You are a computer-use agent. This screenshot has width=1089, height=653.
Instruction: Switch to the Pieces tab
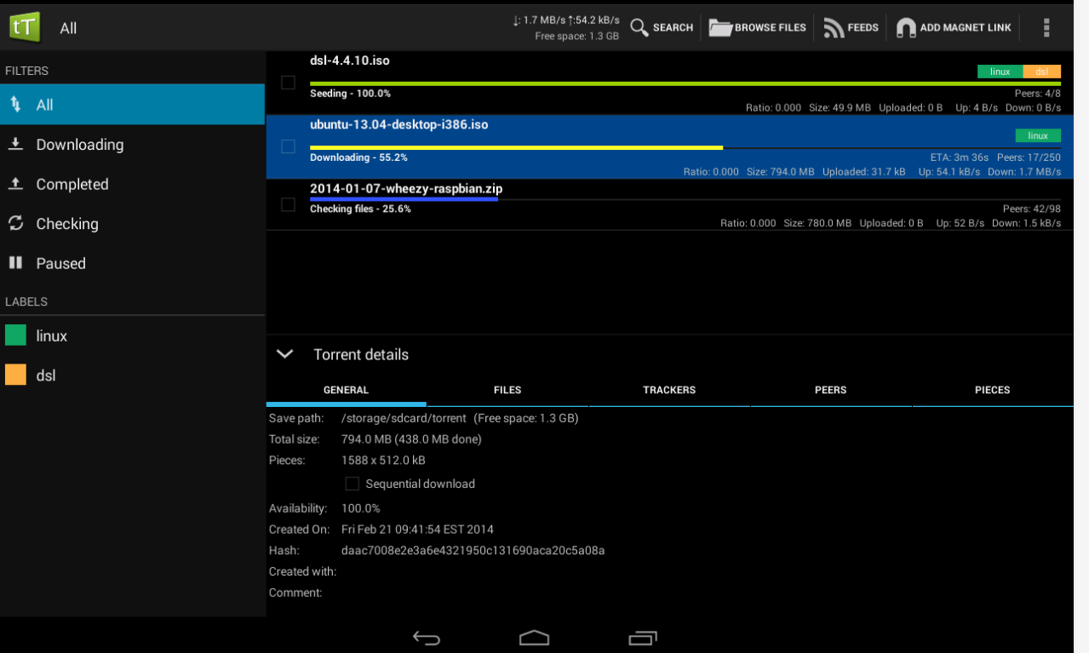pos(992,390)
